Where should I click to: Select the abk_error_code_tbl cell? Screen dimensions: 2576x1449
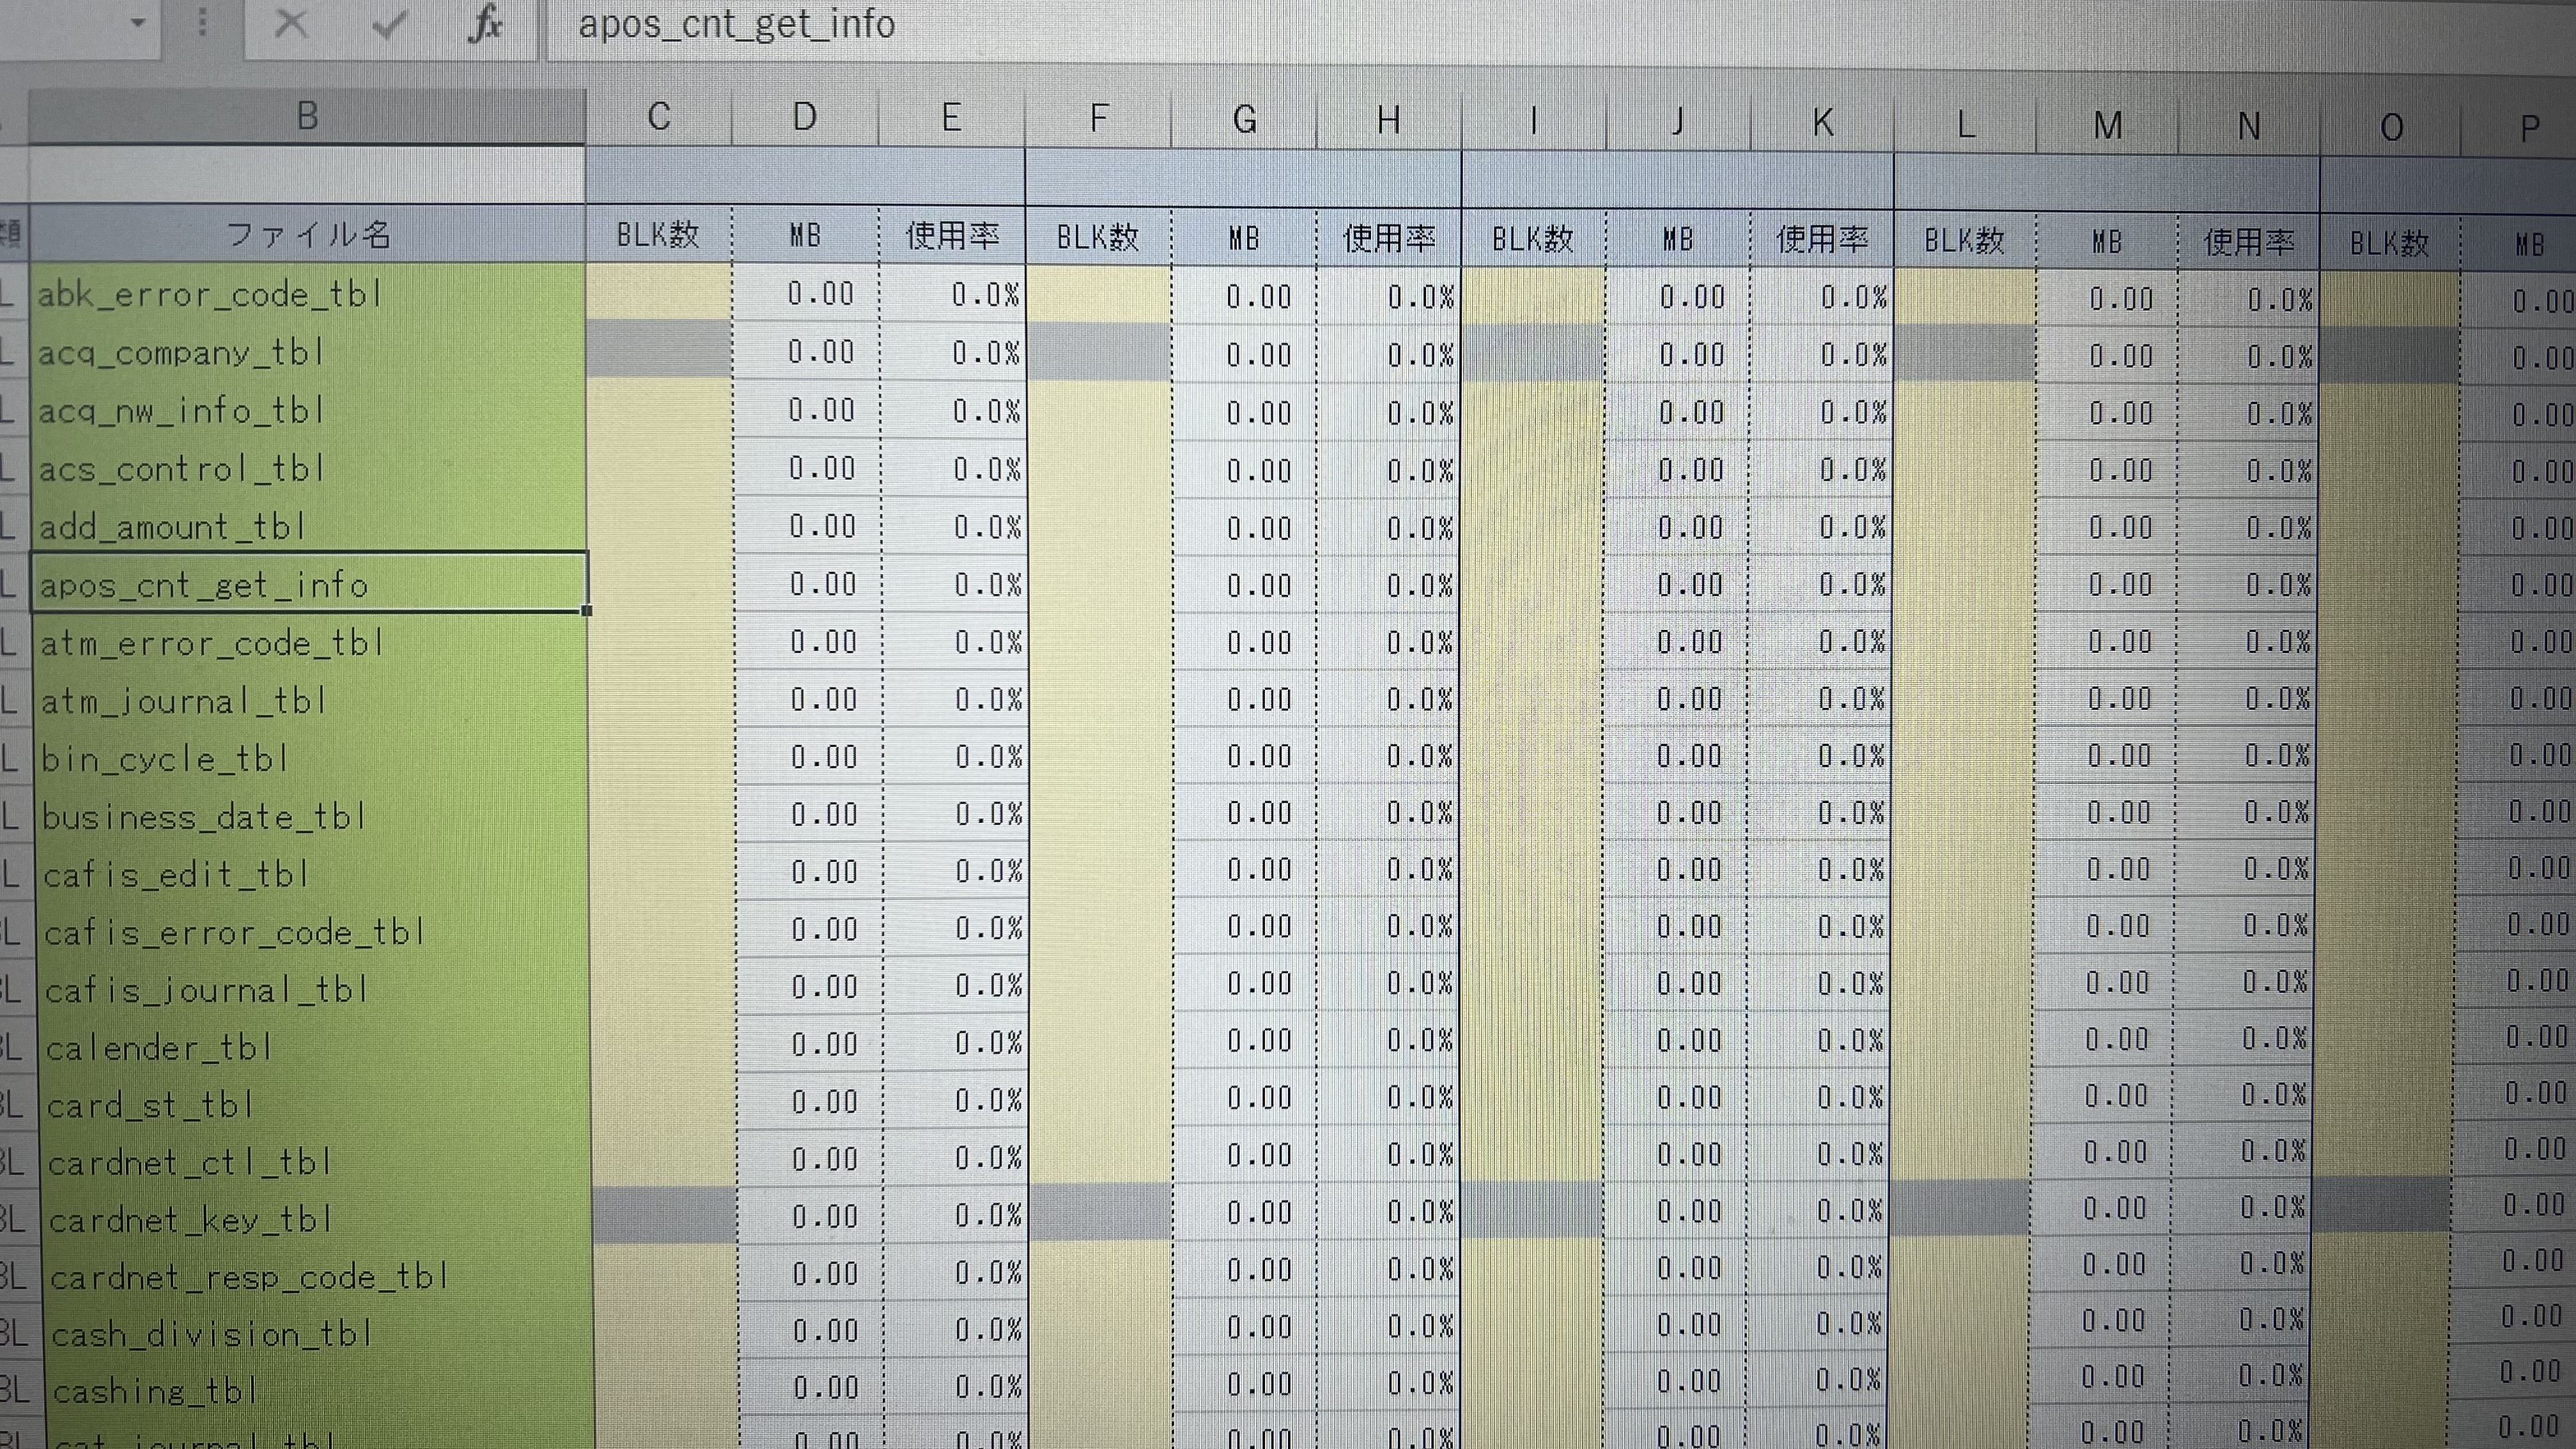[x=308, y=294]
